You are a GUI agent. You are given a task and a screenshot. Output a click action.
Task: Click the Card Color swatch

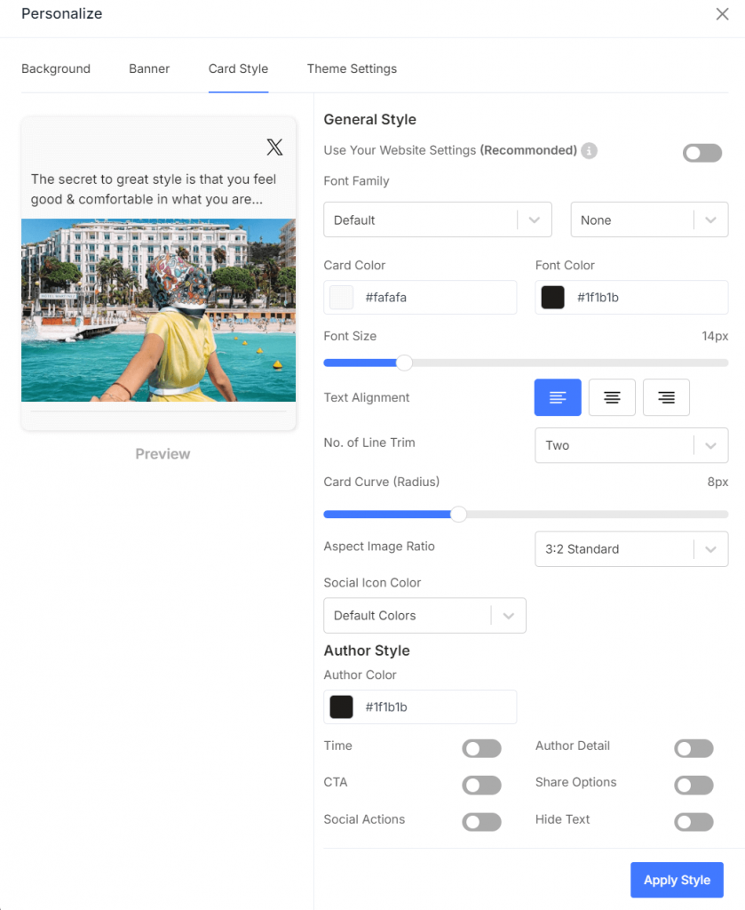tap(342, 297)
